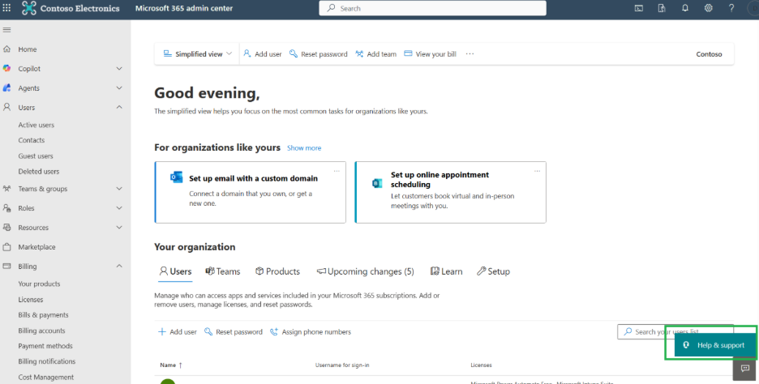The image size is (759, 384).
Task: Open Active users in sidebar
Action: 36,125
